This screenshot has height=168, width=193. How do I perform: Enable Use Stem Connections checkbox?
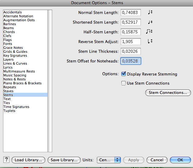click(124, 83)
